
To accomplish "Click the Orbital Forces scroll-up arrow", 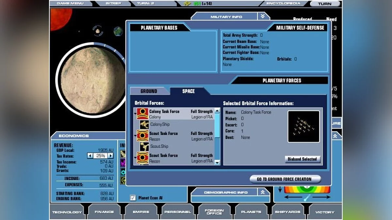I will (x=218, y=111).
